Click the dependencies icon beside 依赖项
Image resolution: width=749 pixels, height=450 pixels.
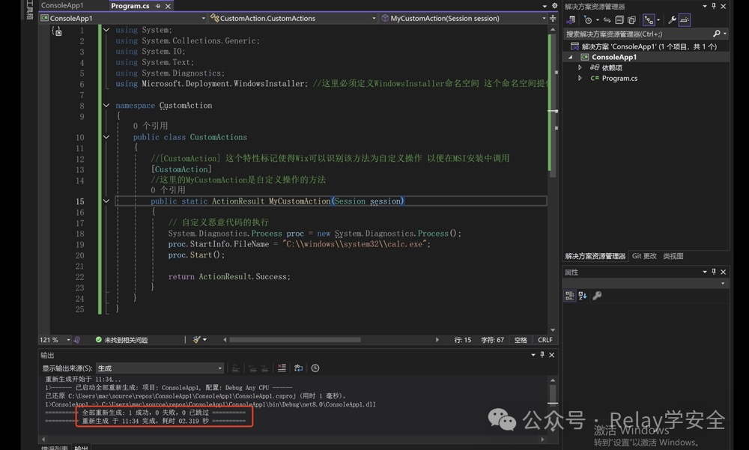pos(595,67)
